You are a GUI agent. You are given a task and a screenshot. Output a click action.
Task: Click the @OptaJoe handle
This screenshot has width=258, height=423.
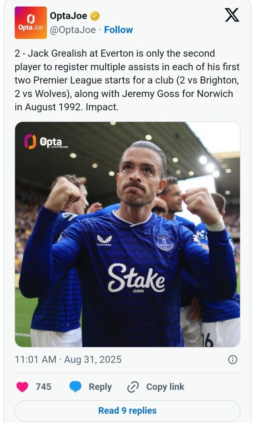point(73,30)
